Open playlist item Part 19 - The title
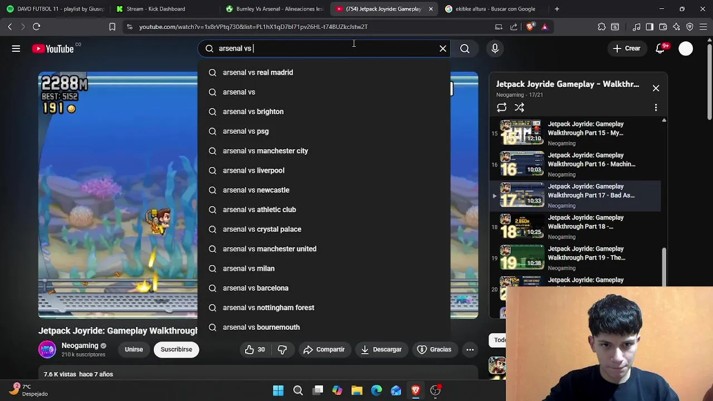Screen dimensions: 713x401 point(586,253)
